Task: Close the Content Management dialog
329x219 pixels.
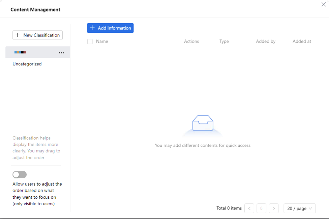Action: 324,4
